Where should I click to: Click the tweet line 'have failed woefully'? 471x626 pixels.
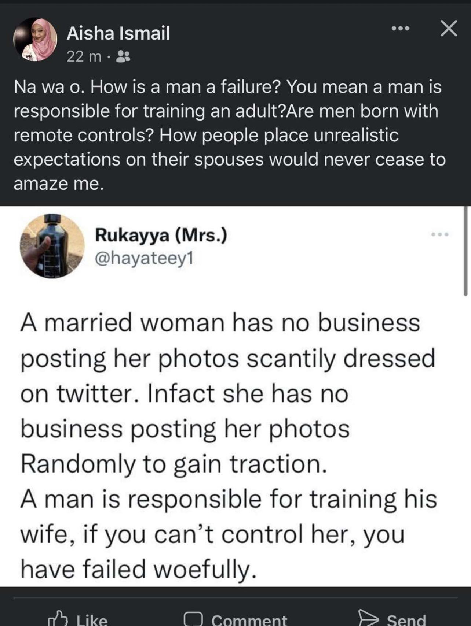point(138,569)
